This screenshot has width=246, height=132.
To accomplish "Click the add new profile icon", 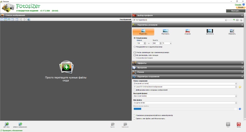I will pos(234,20).
